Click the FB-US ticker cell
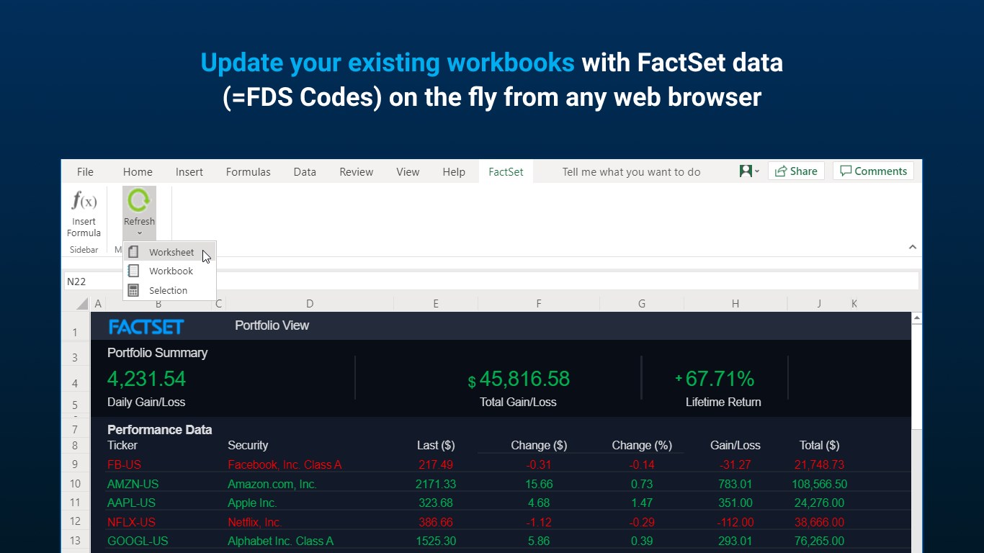The width and height of the screenshot is (984, 553). pos(124,465)
